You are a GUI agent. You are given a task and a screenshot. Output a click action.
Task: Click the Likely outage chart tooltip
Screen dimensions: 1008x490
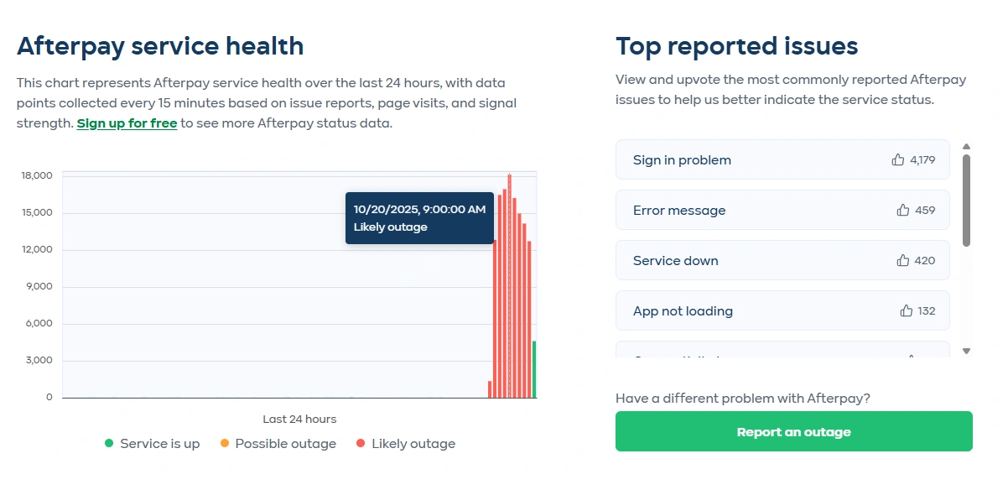419,218
